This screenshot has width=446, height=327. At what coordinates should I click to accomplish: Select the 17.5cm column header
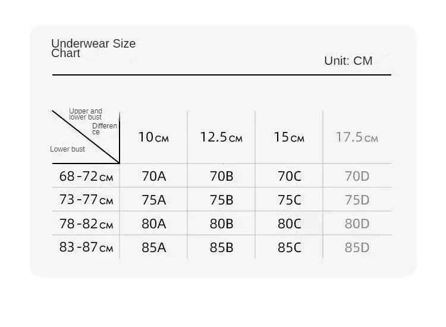[x=357, y=137]
